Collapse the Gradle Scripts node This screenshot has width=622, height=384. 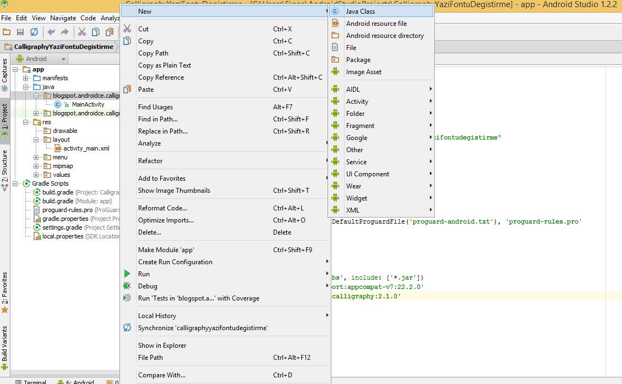[15, 183]
